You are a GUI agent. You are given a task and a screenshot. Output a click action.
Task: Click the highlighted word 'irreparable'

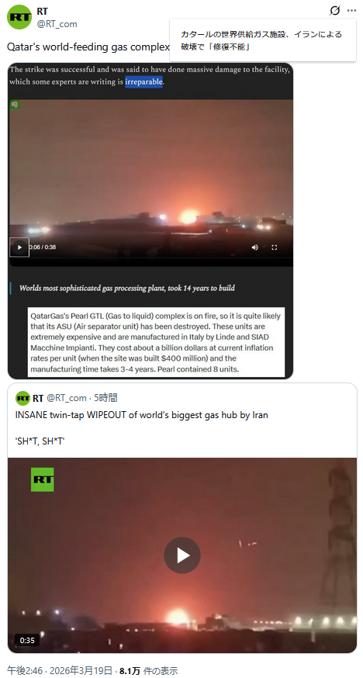[144, 81]
